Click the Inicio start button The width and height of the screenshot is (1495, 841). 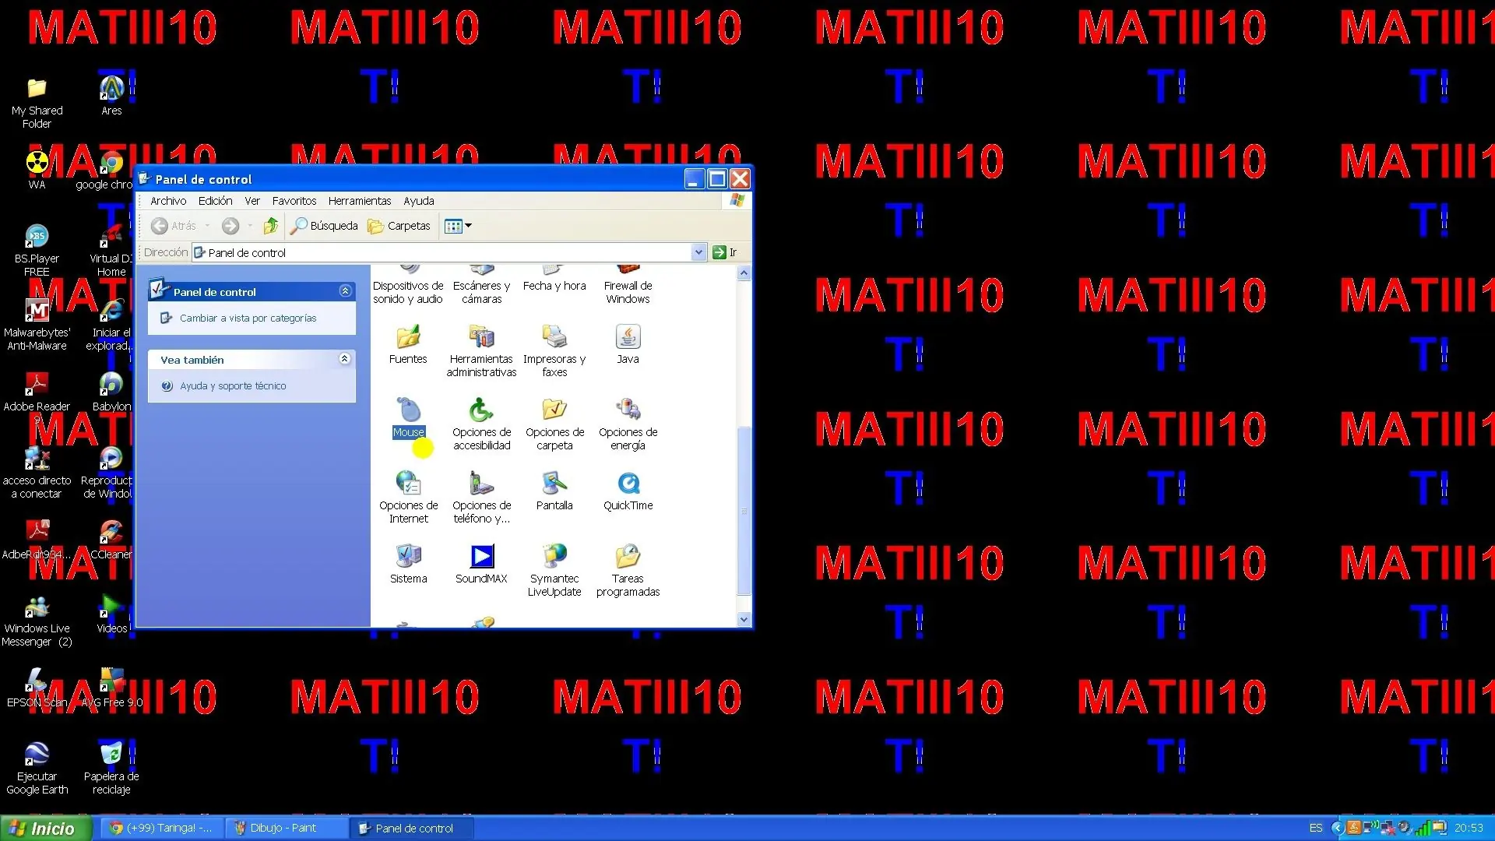(x=46, y=828)
